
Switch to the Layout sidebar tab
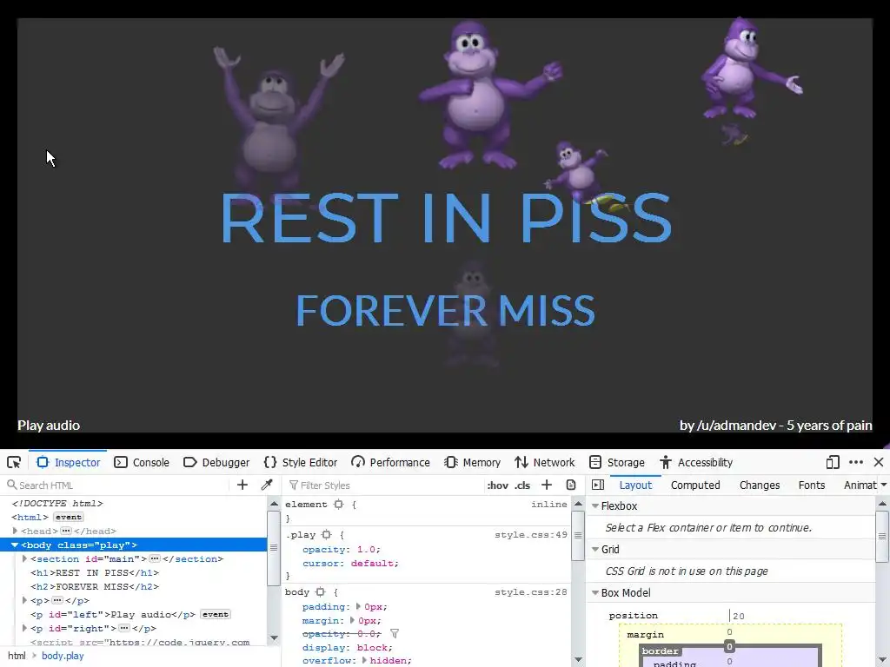(635, 485)
